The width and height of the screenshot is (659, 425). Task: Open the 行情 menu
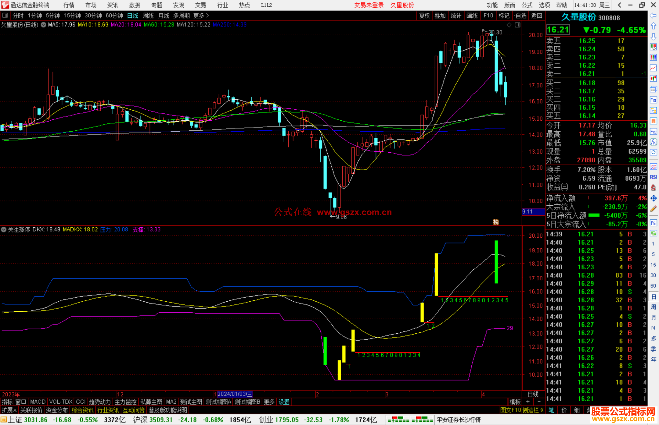pos(69,5)
